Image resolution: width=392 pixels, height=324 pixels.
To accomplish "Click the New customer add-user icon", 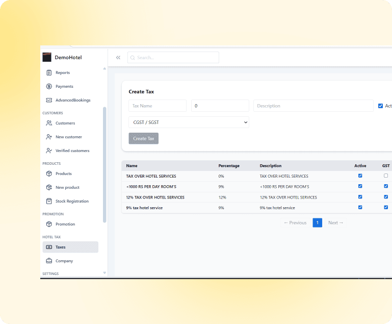I will click(x=49, y=137).
